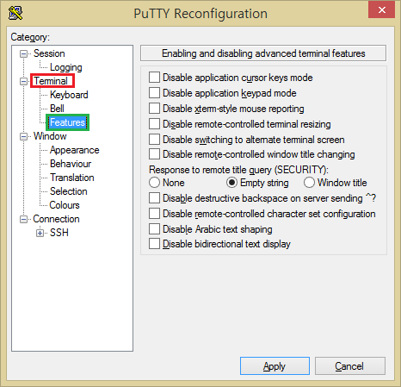Select SSH in category tree
Image resolution: width=401 pixels, height=387 pixels.
59,233
